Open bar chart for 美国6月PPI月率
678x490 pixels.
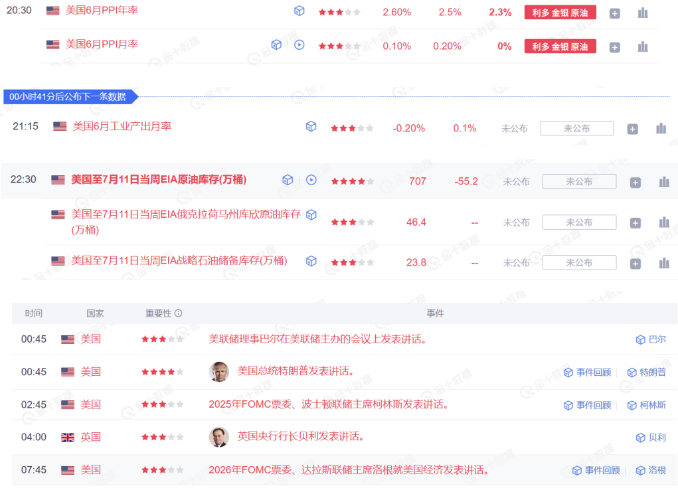point(643,46)
